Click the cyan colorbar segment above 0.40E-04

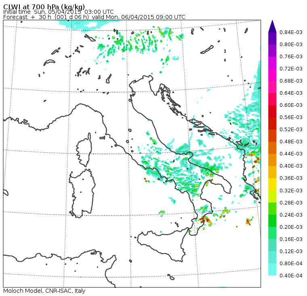click(x=272, y=270)
